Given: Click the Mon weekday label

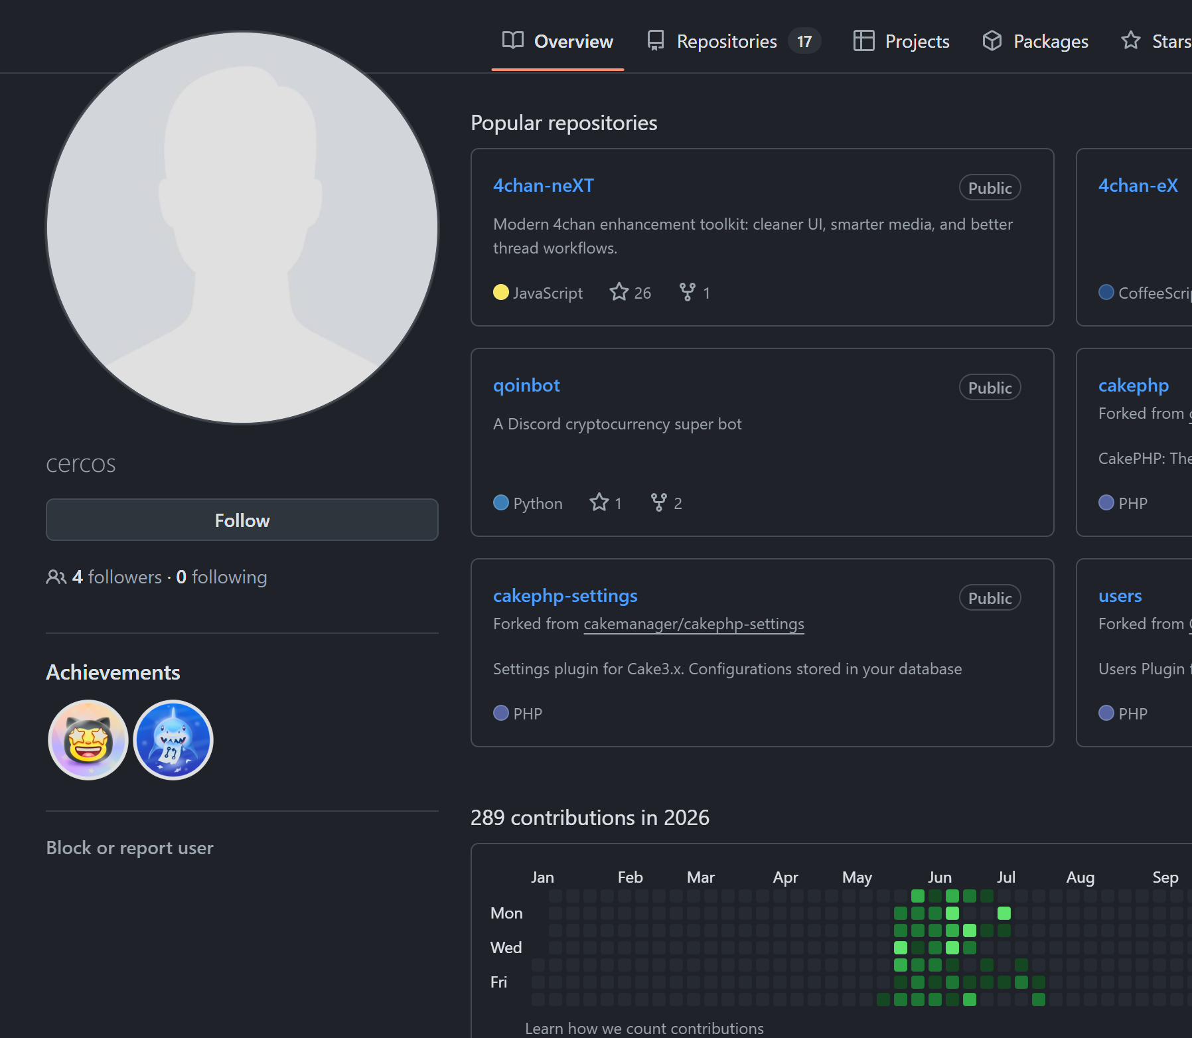Looking at the screenshot, I should pyautogui.click(x=506, y=913).
